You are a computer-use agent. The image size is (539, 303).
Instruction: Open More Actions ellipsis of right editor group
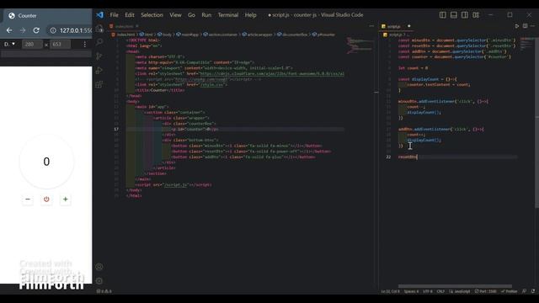point(532,26)
